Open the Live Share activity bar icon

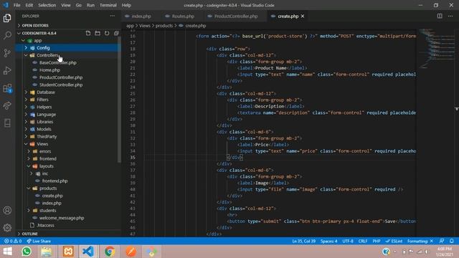pyautogui.click(x=7, y=105)
